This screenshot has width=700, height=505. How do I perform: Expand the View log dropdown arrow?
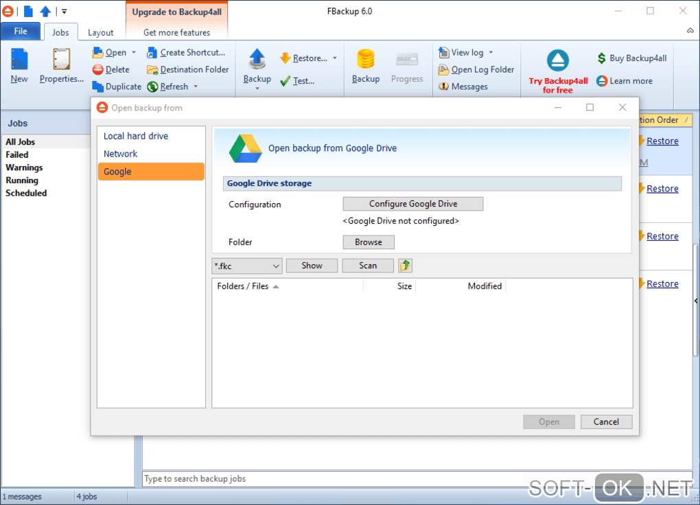491,53
